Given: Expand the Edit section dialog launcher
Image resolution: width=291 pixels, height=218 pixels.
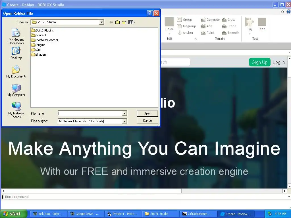Looking at the screenshot, I should [196, 39].
